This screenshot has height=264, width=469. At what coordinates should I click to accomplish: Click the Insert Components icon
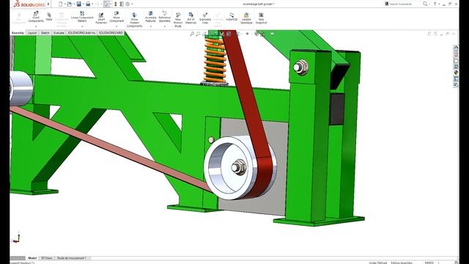pyautogui.click(x=36, y=14)
